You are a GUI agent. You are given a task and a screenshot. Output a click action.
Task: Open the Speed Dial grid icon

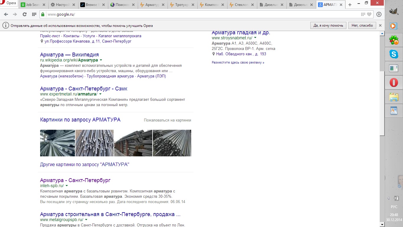(34, 14)
